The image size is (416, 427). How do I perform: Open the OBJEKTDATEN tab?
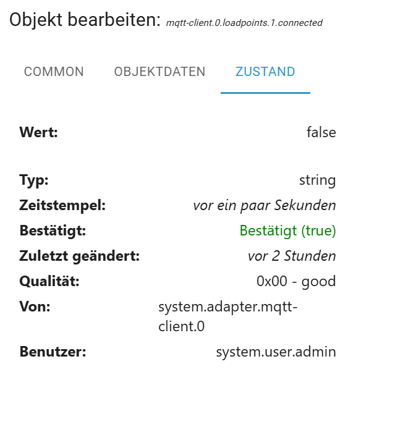click(x=159, y=72)
